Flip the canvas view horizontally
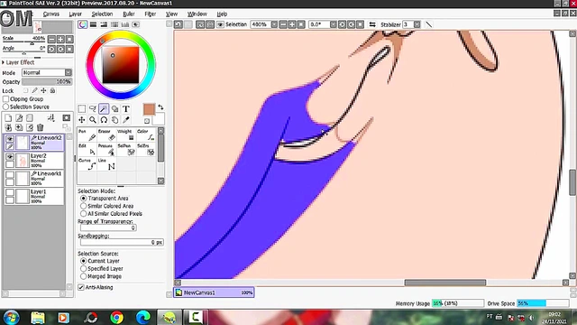 [x=372, y=24]
